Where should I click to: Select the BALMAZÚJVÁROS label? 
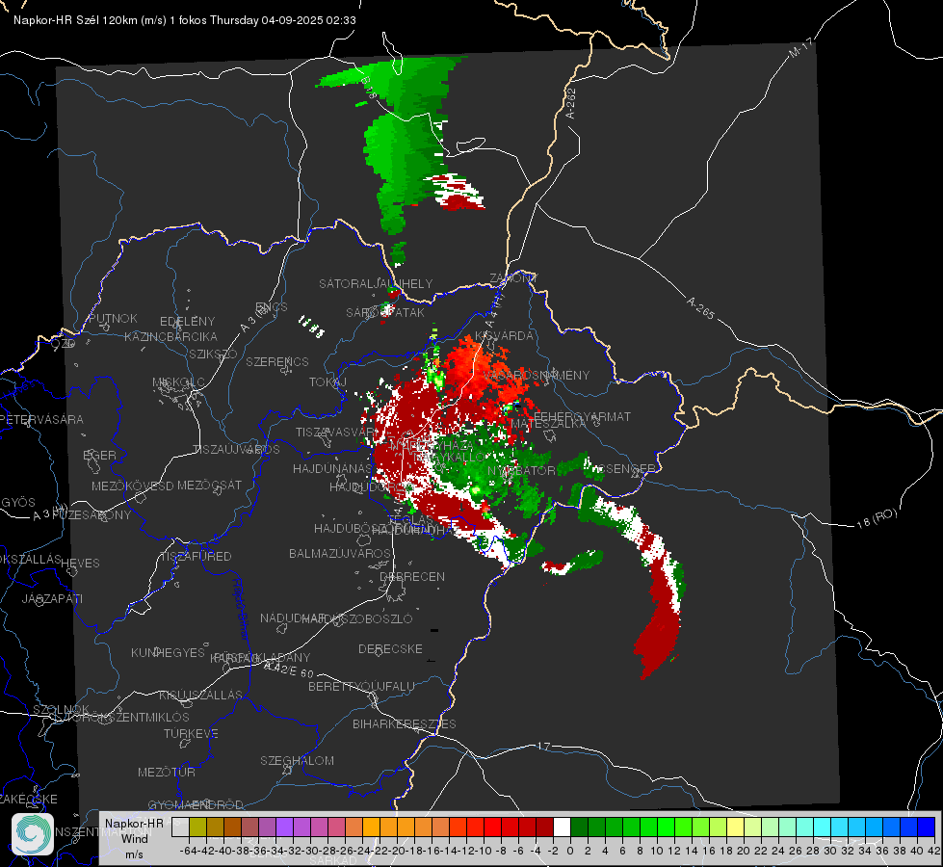[x=340, y=553]
